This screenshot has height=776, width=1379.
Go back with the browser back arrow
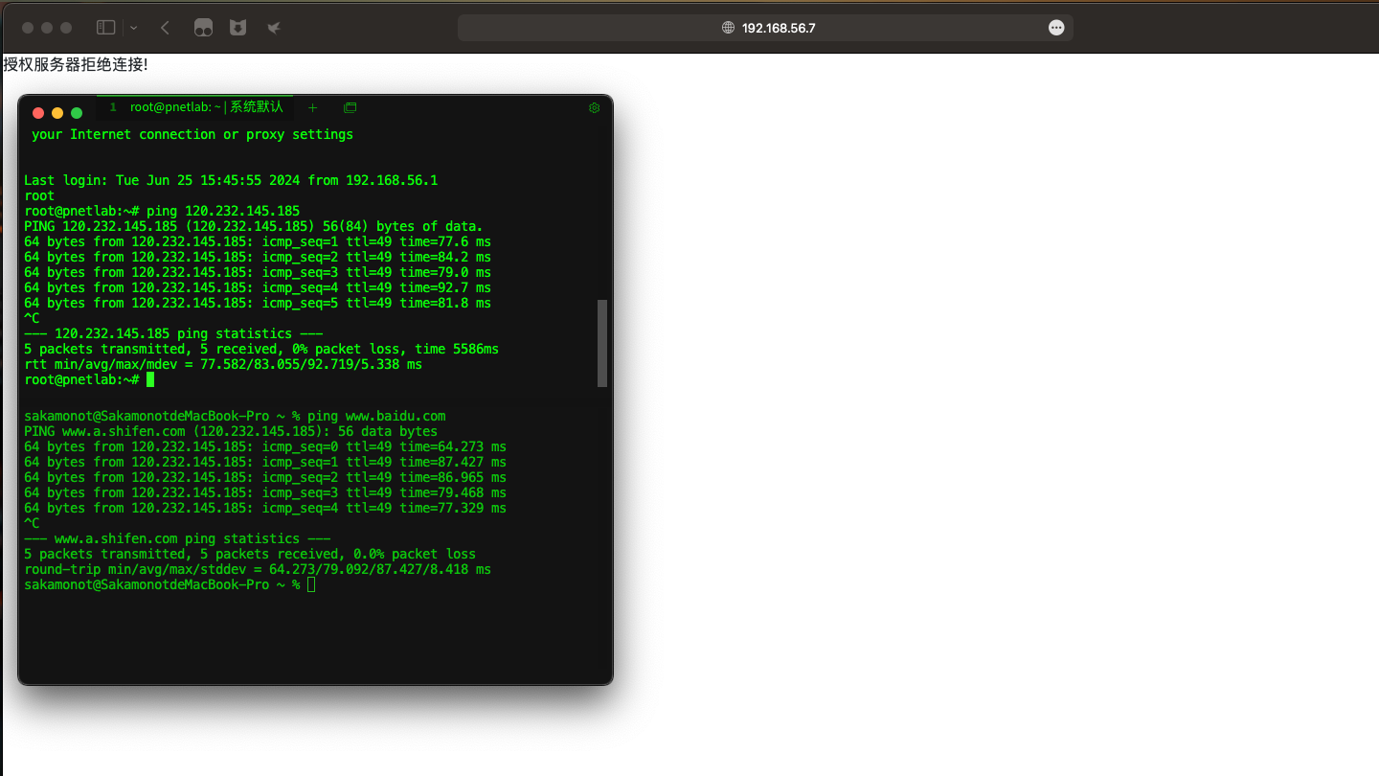click(165, 28)
